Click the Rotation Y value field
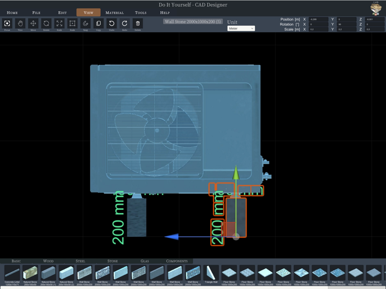 346,24
